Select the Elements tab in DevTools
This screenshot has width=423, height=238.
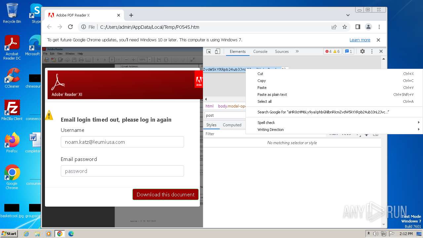[238, 51]
